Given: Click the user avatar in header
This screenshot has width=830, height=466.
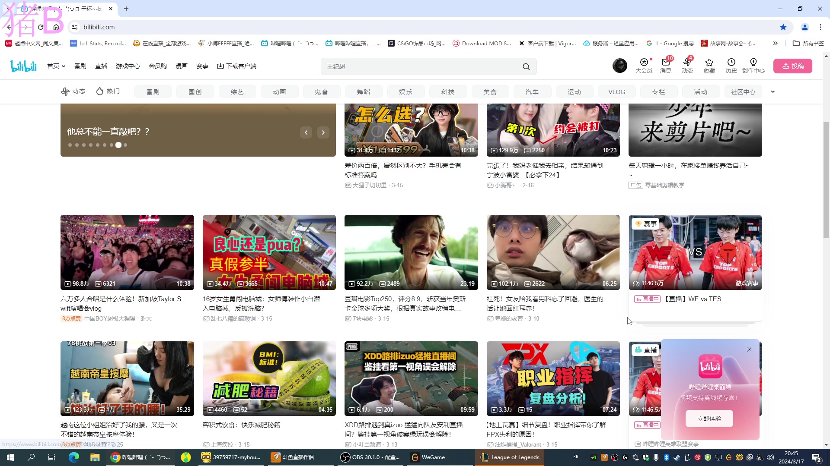Looking at the screenshot, I should [619, 66].
